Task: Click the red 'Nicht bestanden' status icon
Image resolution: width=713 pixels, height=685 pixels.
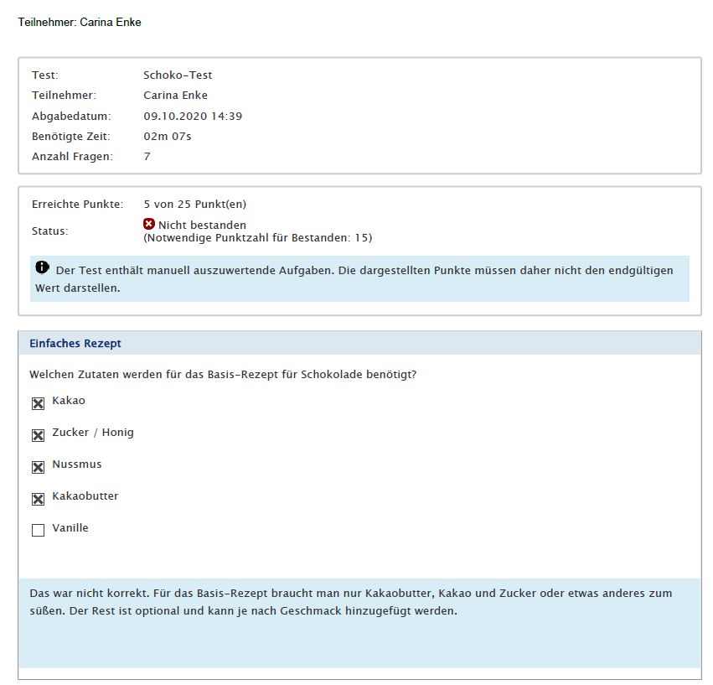Action: pos(149,224)
